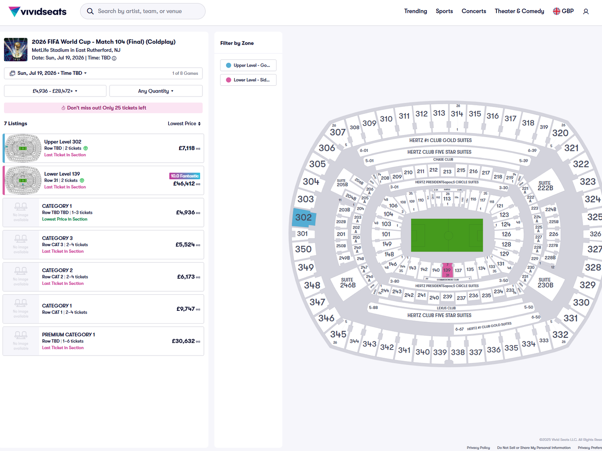Click the sort arrows beside Lowest Price
Image resolution: width=602 pixels, height=451 pixels.
pyautogui.click(x=199, y=123)
